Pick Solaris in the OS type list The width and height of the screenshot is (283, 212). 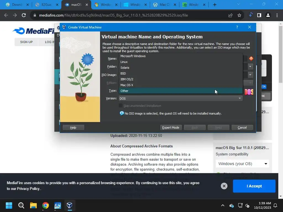click(180, 68)
